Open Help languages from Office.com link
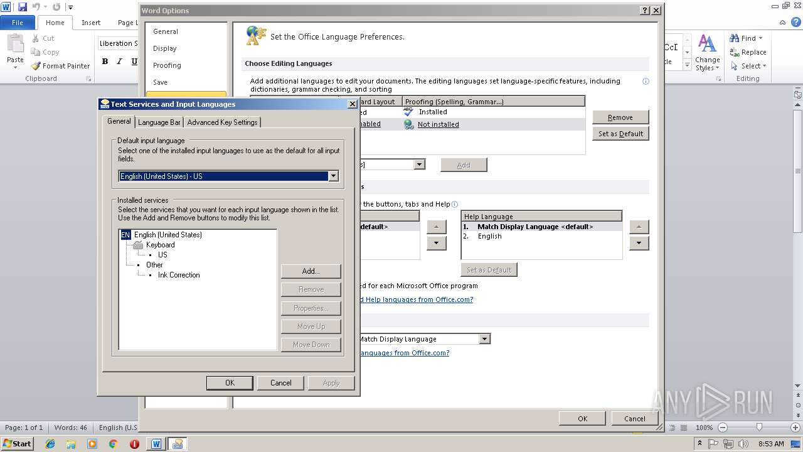Image resolution: width=803 pixels, height=452 pixels. coord(417,299)
